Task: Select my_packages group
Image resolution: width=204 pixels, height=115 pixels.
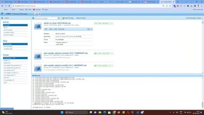Action: pyautogui.click(x=15, y=80)
